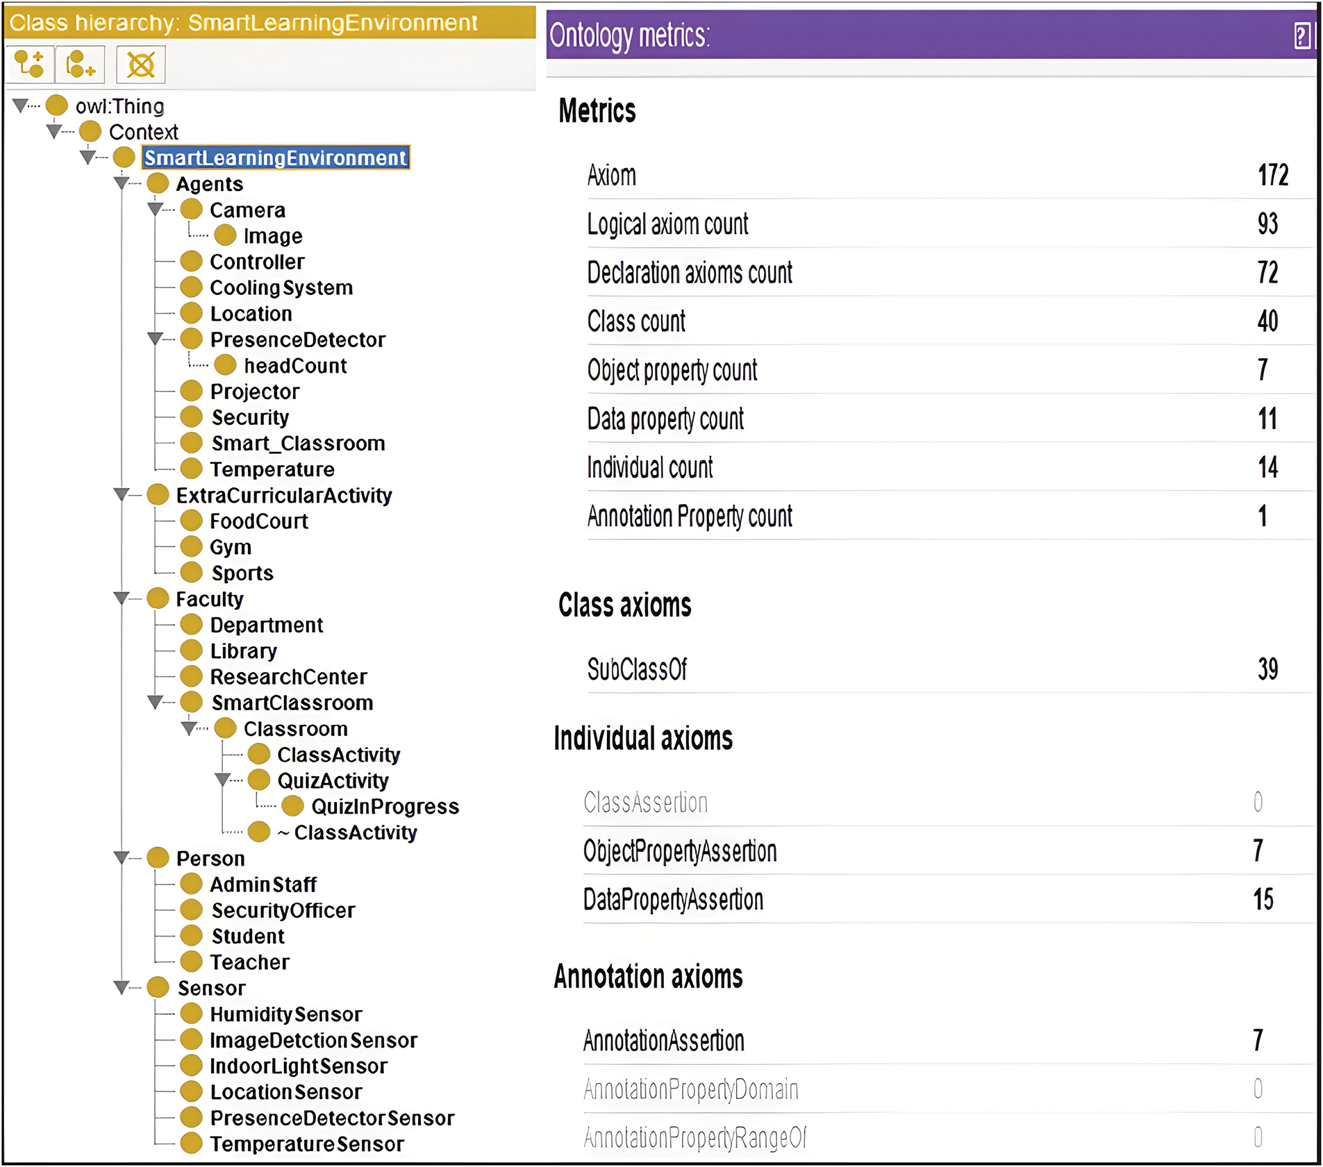This screenshot has width=1323, height=1167.
Task: Click the Delete selected class icon
Action: [140, 65]
